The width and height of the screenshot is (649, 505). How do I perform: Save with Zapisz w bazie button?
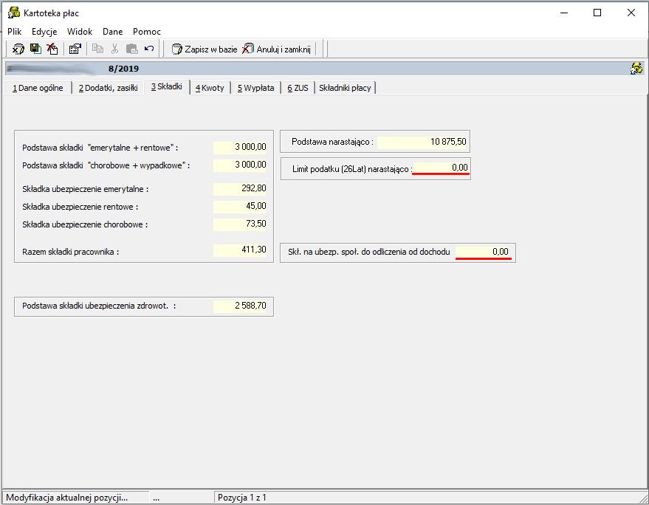click(205, 49)
